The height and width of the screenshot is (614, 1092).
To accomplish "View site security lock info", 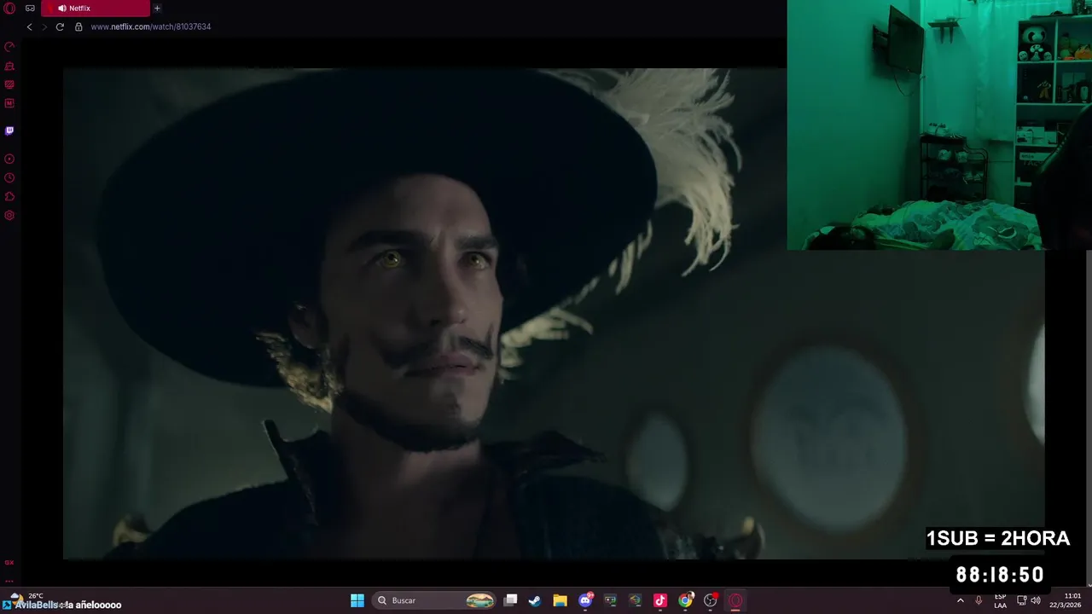I will (x=78, y=26).
